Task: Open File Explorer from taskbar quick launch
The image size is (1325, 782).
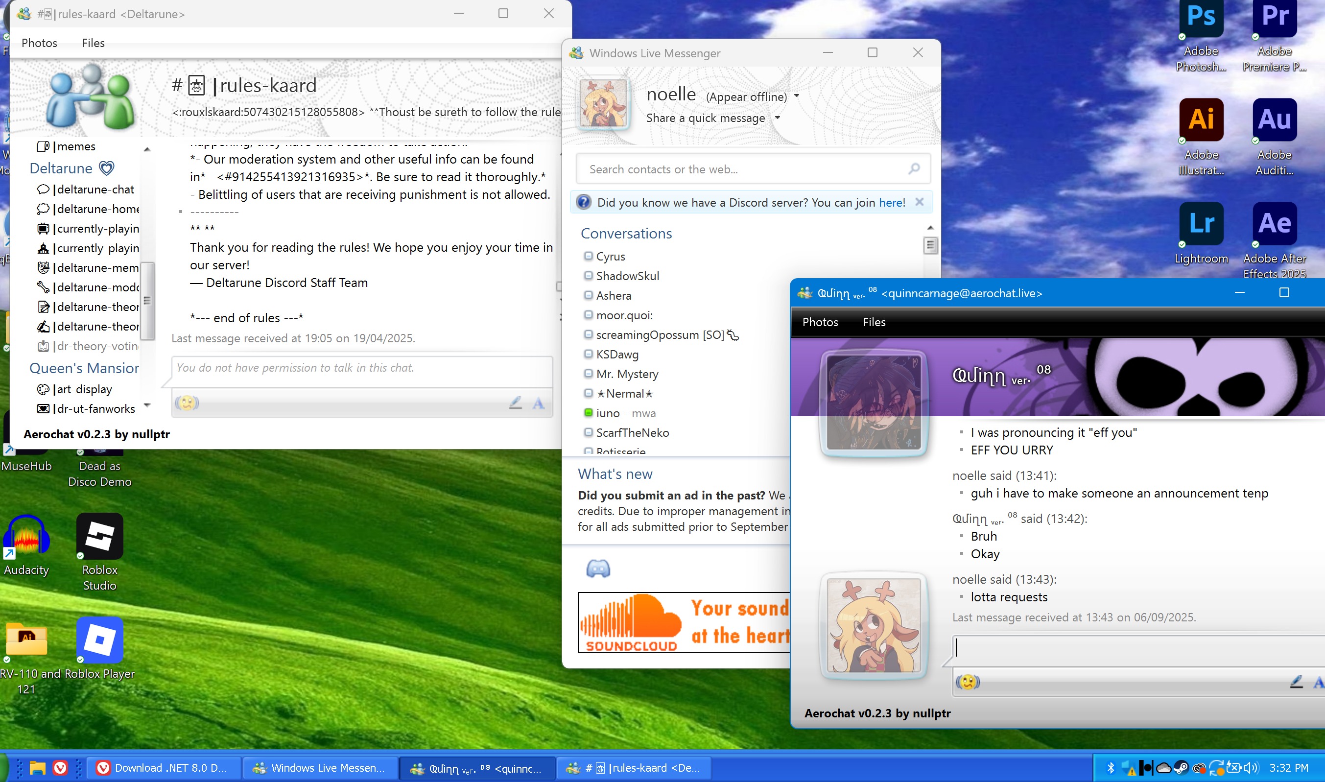Action: [37, 768]
